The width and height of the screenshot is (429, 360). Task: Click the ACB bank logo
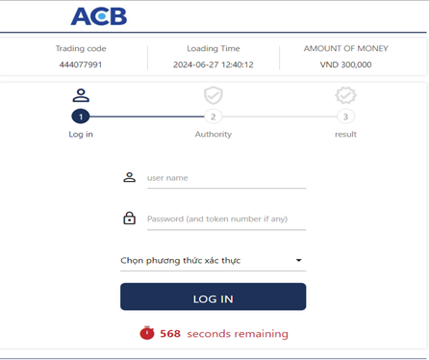pos(99,16)
